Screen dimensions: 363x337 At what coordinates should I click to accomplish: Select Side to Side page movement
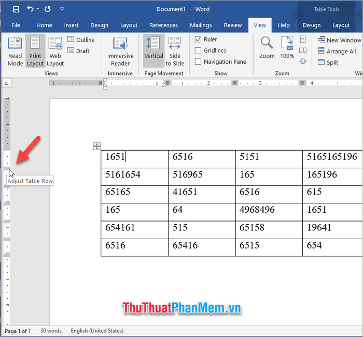coord(175,51)
